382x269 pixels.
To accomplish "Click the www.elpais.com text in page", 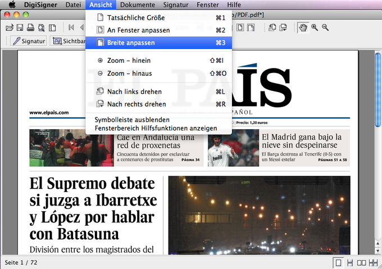I will point(49,112).
